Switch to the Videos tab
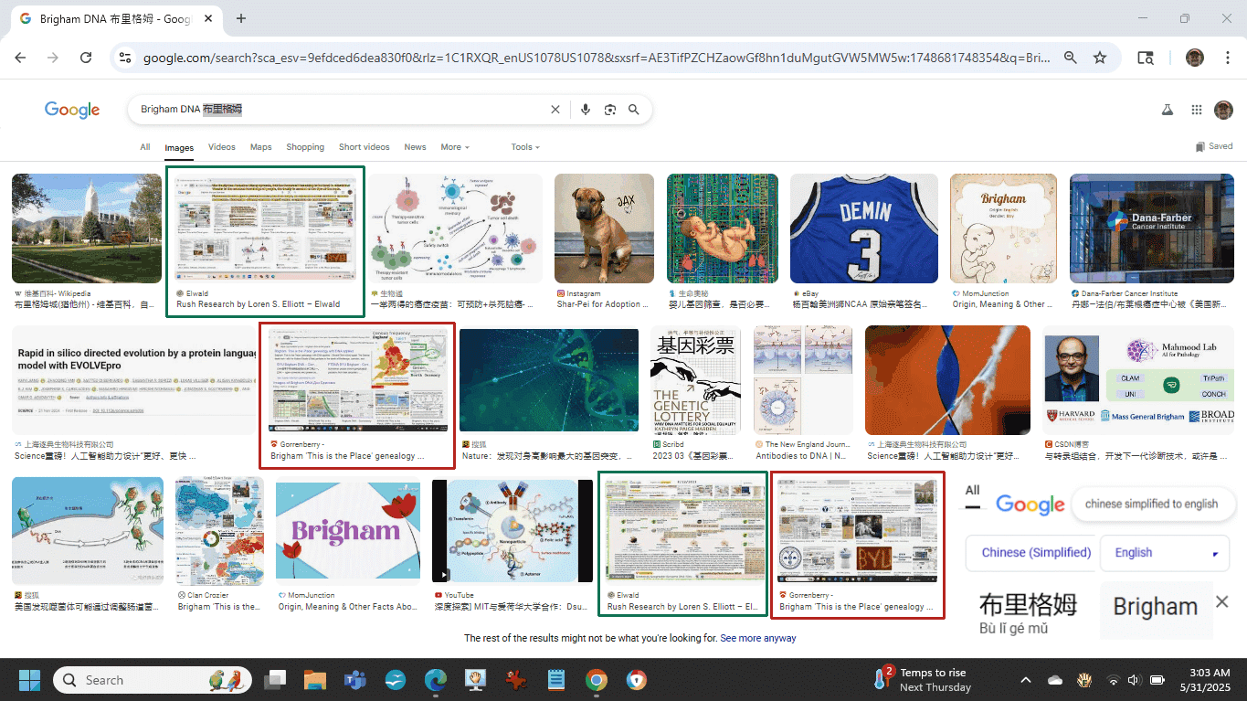1247x701 pixels. pos(222,147)
